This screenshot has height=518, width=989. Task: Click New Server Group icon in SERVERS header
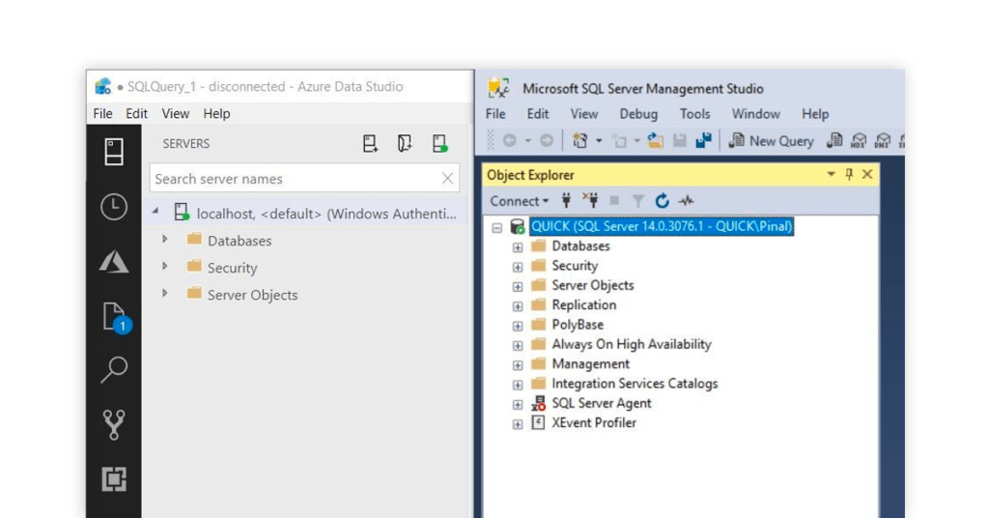pyautogui.click(x=405, y=144)
